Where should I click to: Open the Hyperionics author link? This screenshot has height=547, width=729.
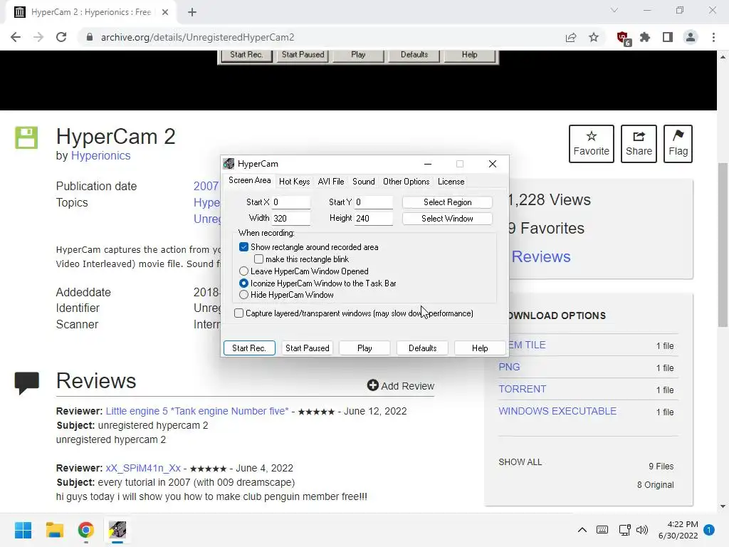pyautogui.click(x=100, y=156)
